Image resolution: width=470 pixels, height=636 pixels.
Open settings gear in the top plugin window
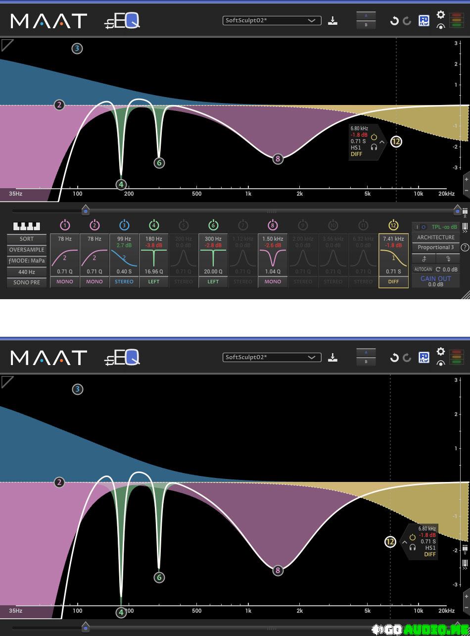tap(440, 15)
